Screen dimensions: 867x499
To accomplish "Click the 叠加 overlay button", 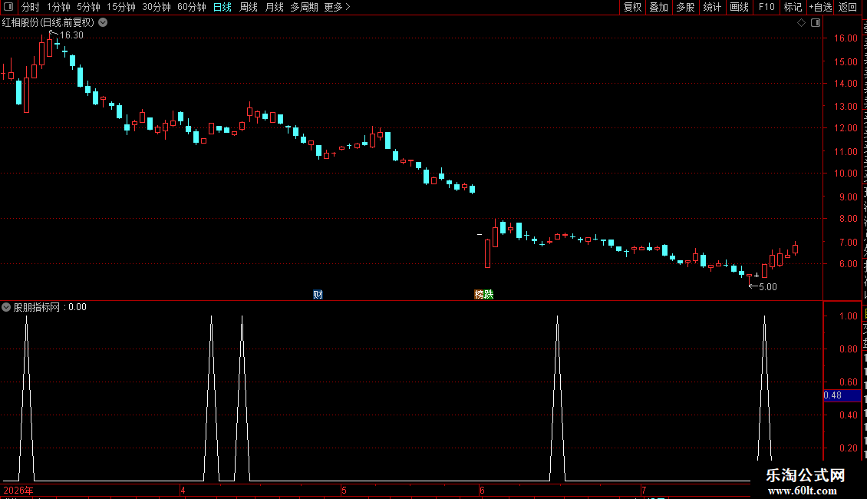I will click(658, 7).
